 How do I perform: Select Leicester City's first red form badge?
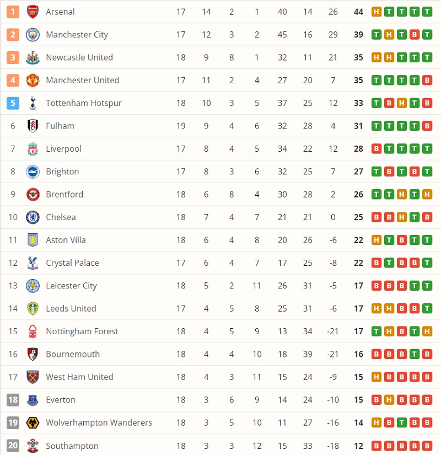[x=377, y=285]
